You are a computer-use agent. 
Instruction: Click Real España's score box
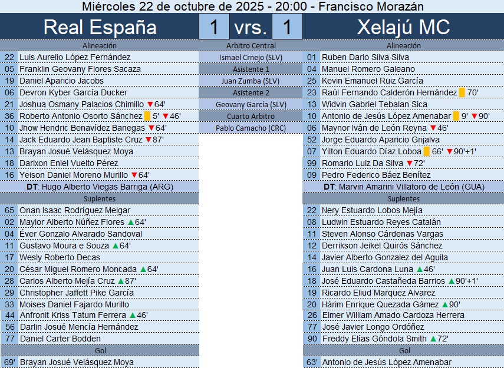point(215,27)
